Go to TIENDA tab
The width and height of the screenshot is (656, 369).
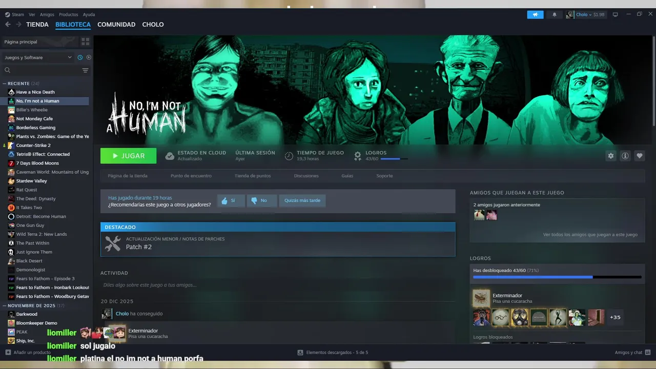tap(37, 25)
